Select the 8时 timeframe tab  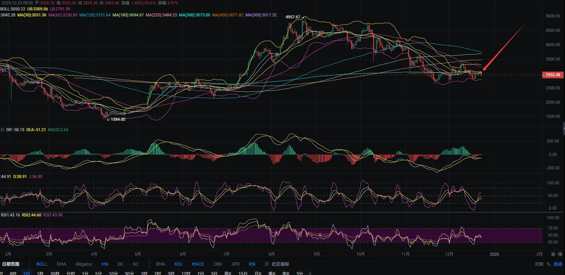tap(13, 273)
